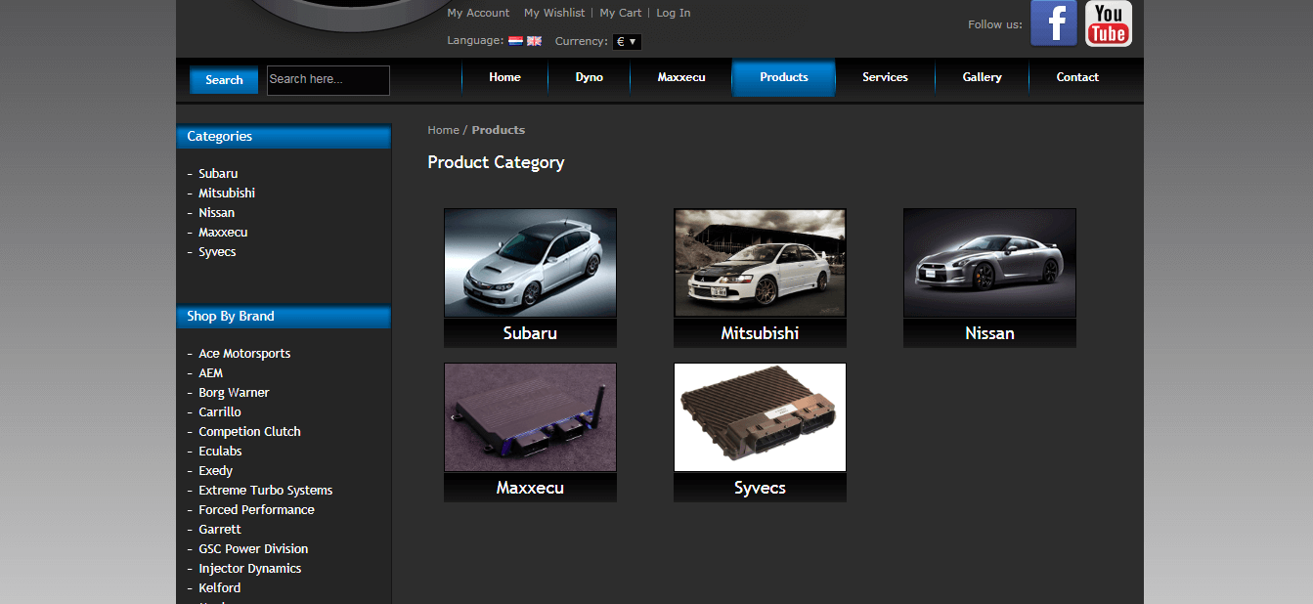Viewport: 1313px width, 604px height.
Task: Select Mitsubishi in Categories sidebar
Action: 227,194
